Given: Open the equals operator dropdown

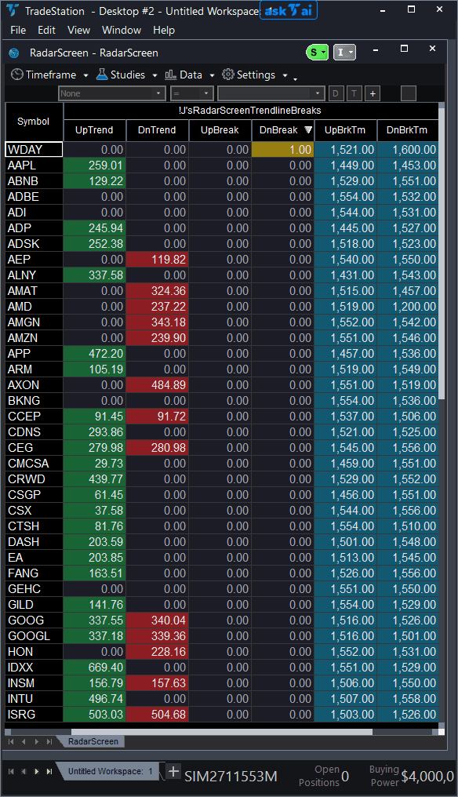Looking at the screenshot, I should pos(204,93).
